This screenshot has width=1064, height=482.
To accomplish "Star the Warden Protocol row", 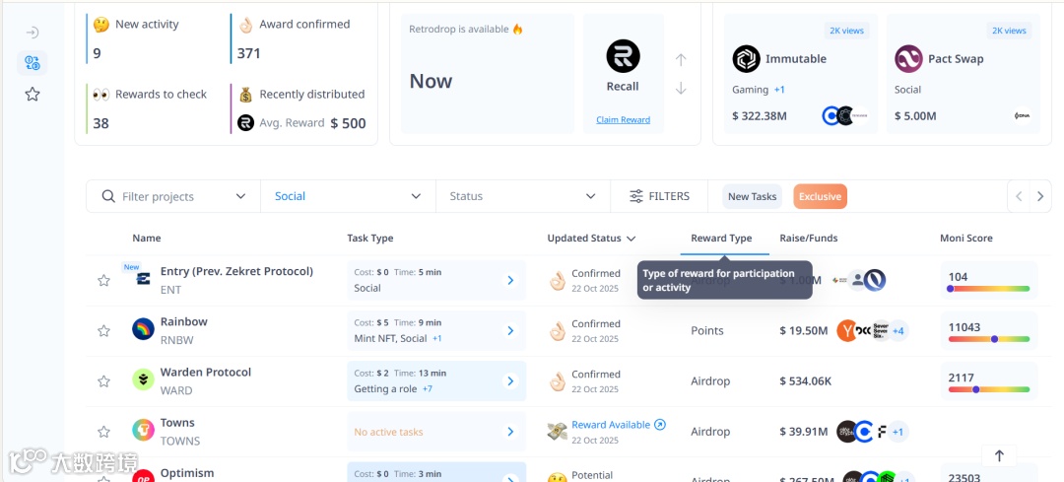I will point(103,381).
